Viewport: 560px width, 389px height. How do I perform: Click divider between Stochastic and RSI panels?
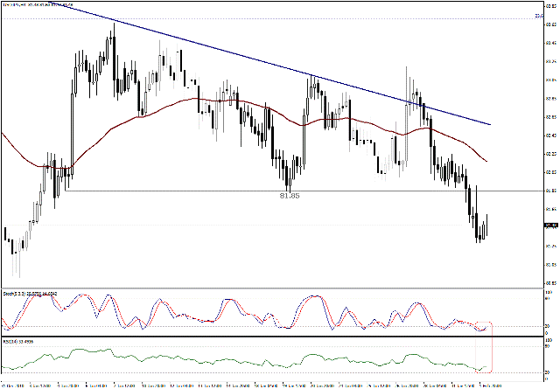[262, 337]
